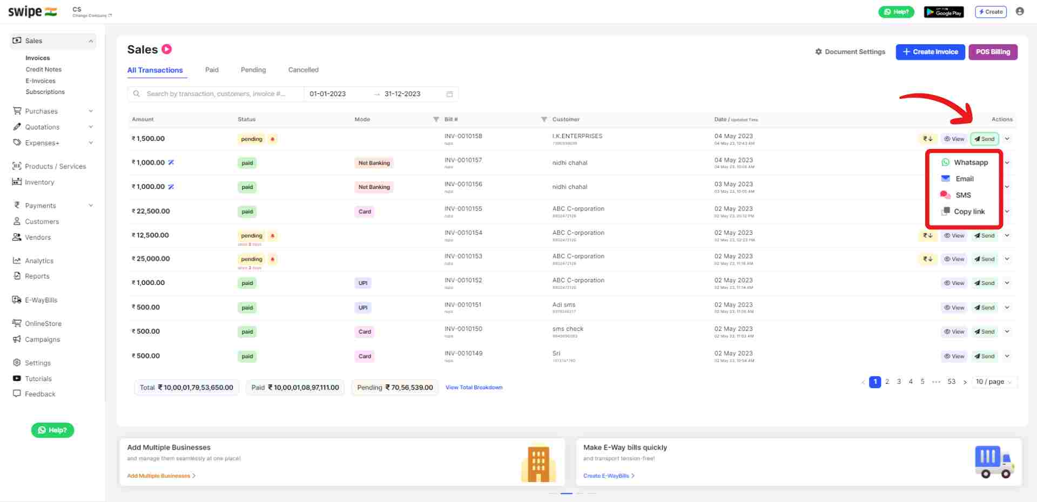Image resolution: width=1037 pixels, height=502 pixels.
Task: Filter by Mode column funnel icon
Action: pyautogui.click(x=436, y=119)
